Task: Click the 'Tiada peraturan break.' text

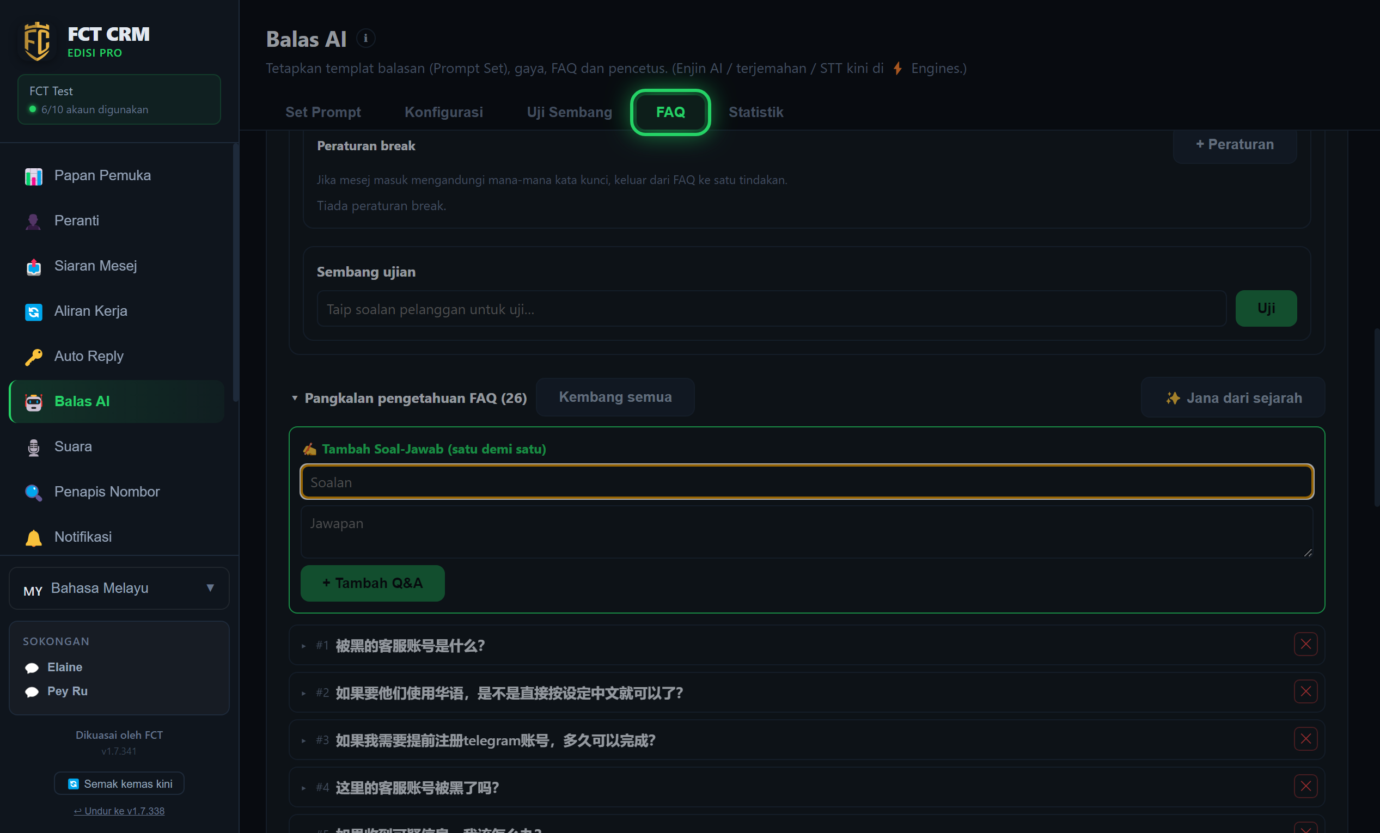Action: tap(381, 206)
